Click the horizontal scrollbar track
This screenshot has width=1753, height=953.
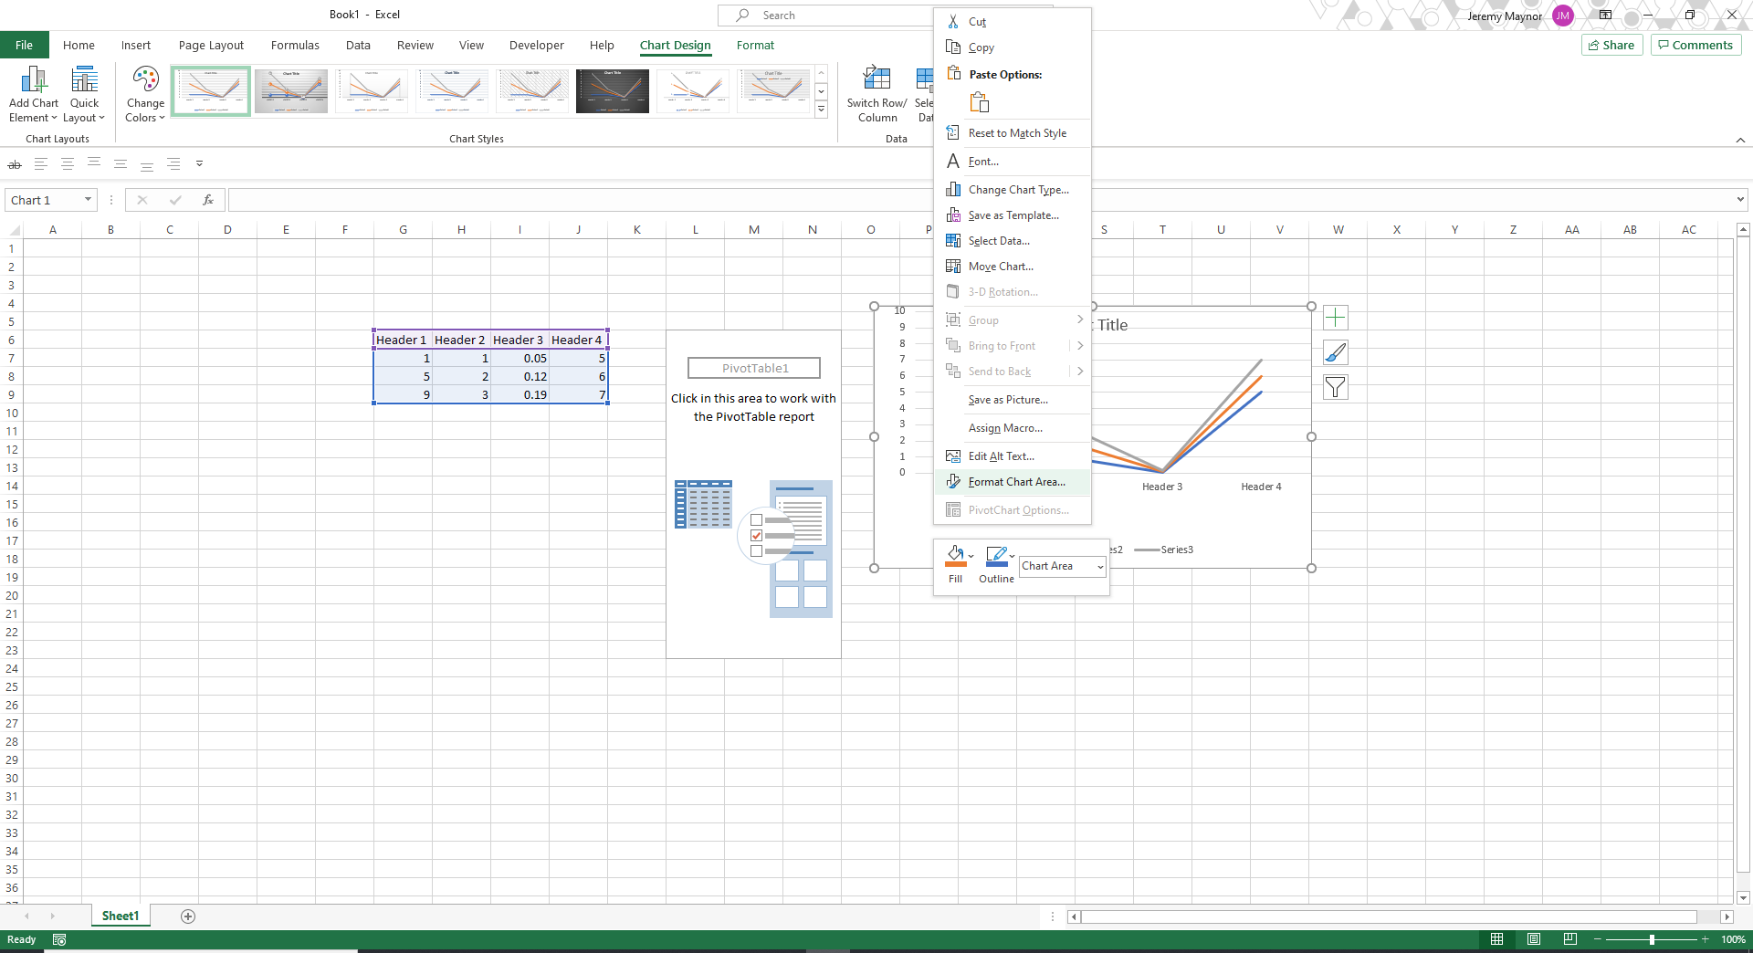click(1388, 916)
